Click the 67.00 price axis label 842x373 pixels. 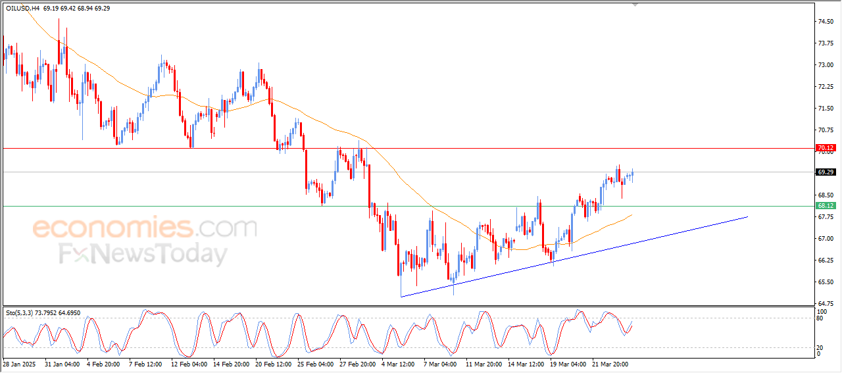(826, 239)
